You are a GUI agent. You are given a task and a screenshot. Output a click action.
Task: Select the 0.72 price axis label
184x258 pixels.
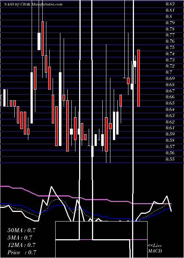(170, 66)
